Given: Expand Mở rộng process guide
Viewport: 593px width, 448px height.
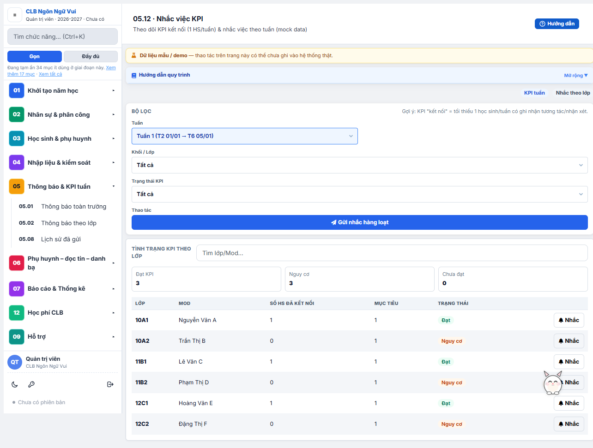Looking at the screenshot, I should (x=576, y=75).
